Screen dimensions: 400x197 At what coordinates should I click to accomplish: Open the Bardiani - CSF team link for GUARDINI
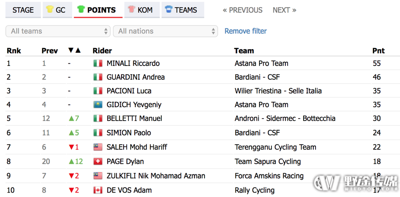pos(257,77)
